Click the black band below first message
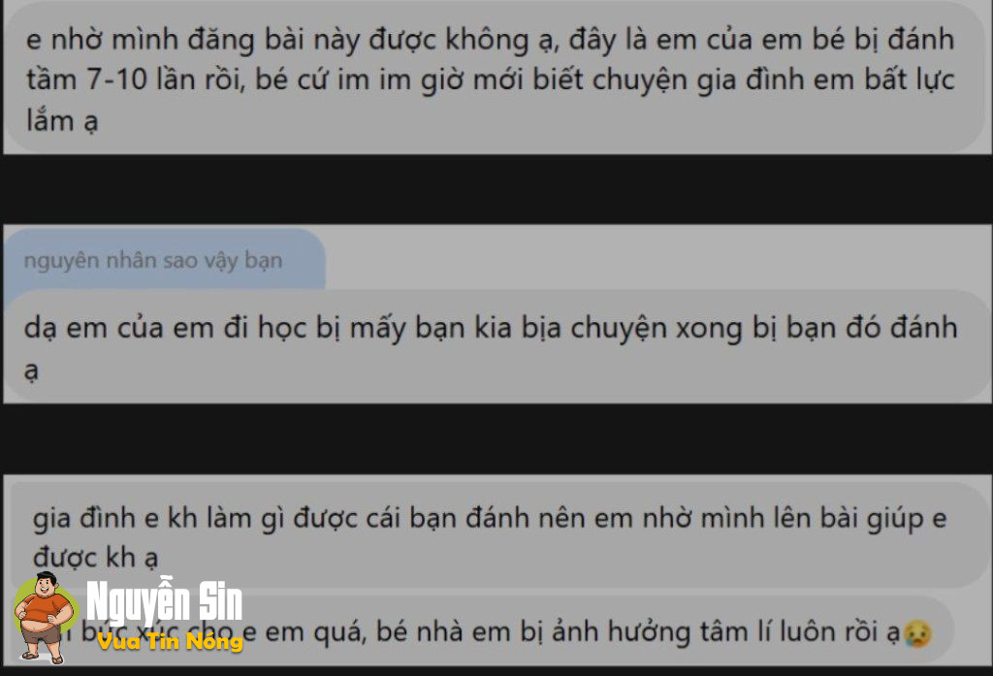 click(496, 189)
